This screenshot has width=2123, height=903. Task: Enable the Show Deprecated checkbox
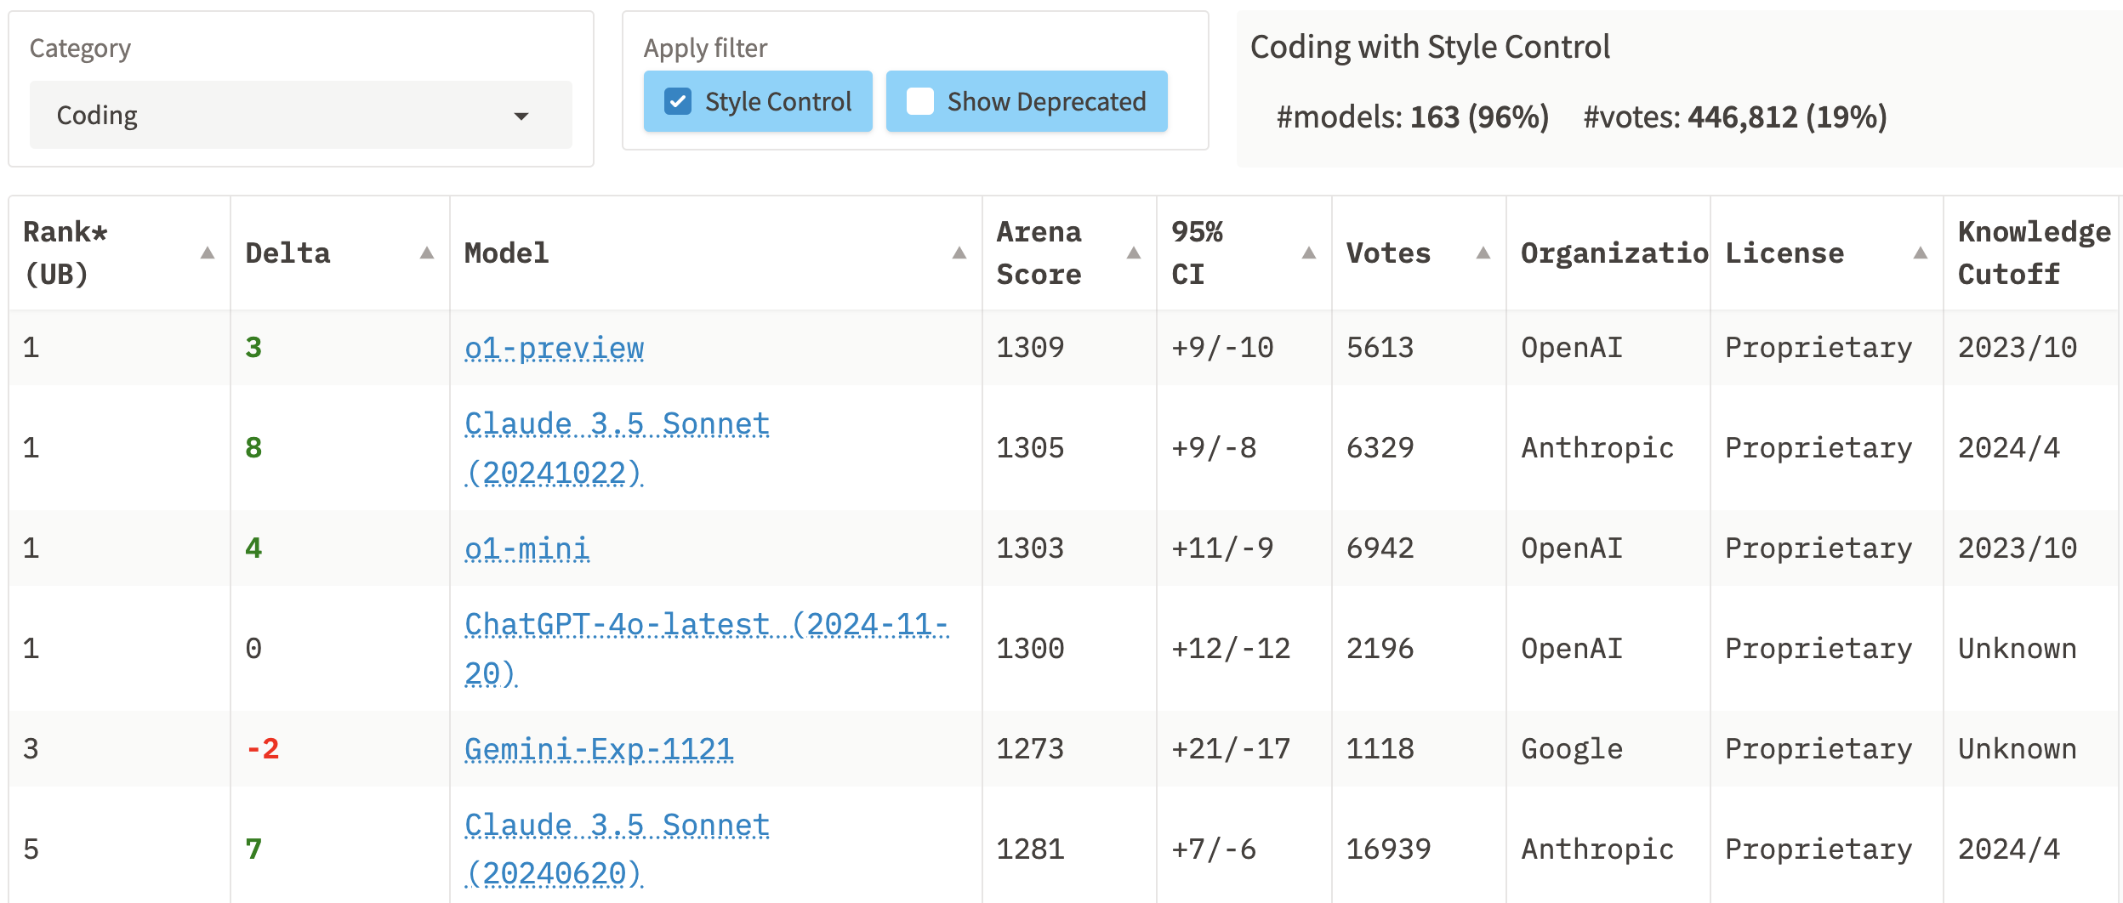coord(920,102)
